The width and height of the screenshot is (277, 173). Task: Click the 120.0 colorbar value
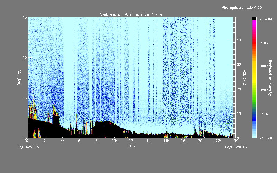tap(265, 90)
